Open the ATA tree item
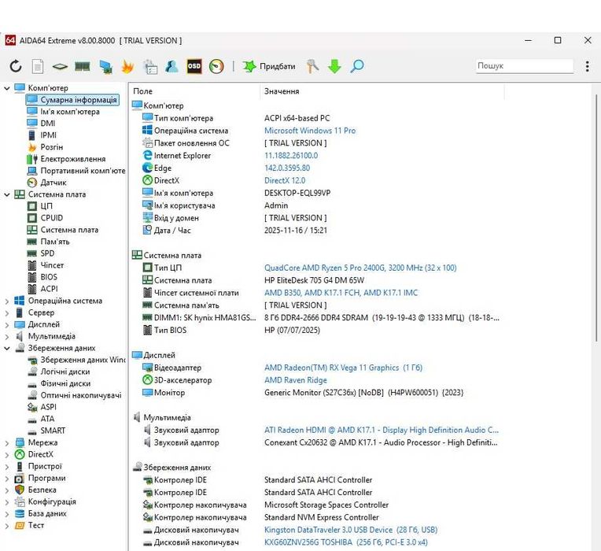 pyautogui.click(x=41, y=419)
